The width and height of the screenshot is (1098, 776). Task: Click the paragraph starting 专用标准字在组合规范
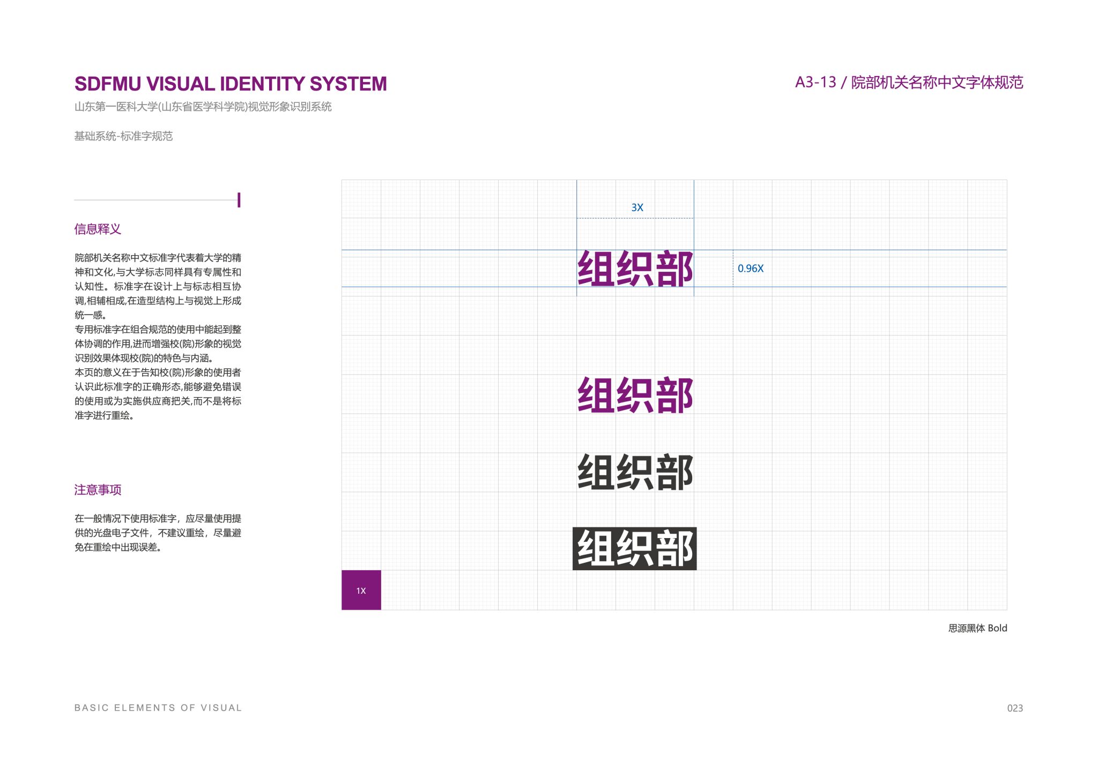[x=158, y=344]
